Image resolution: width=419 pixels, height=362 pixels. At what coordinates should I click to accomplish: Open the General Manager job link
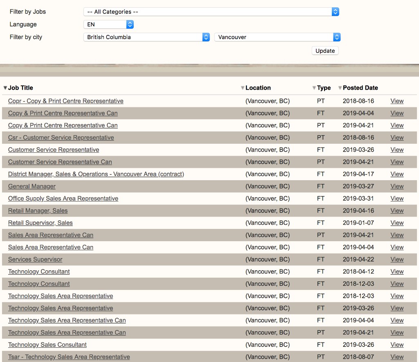tap(32, 186)
